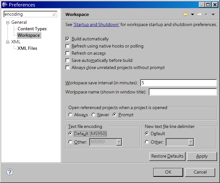Image resolution: width=220 pixels, height=183 pixels.
Task: Click the forward navigation arrow icon
Action: pyautogui.click(x=199, y=14)
